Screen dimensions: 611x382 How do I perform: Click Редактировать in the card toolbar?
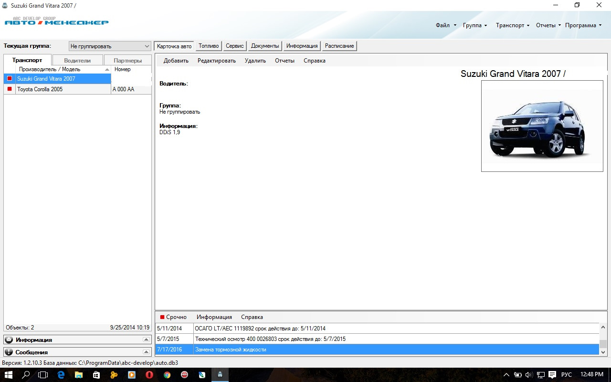(217, 61)
